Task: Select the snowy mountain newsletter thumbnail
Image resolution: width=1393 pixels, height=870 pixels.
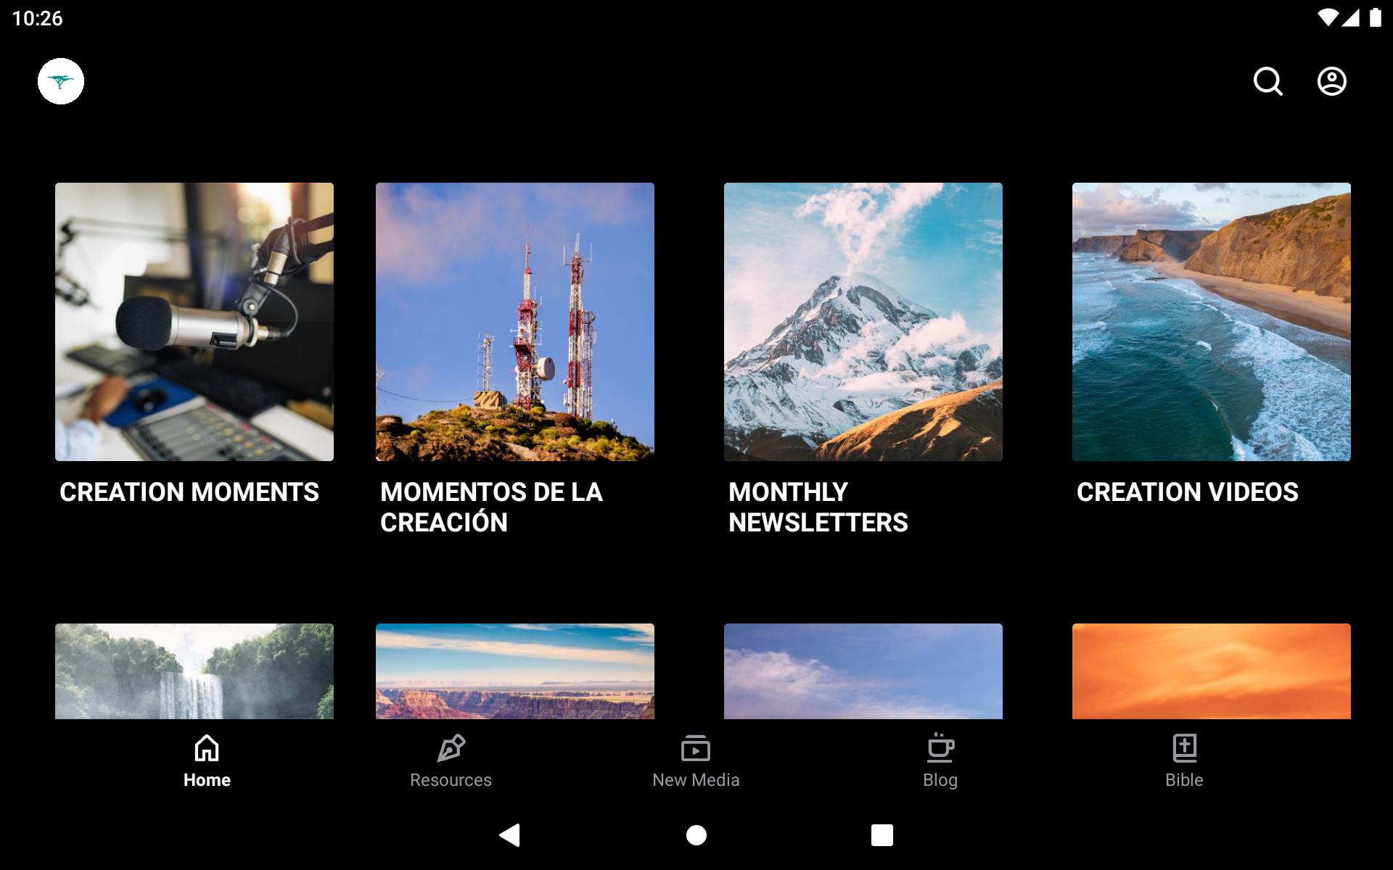Action: pos(863,322)
